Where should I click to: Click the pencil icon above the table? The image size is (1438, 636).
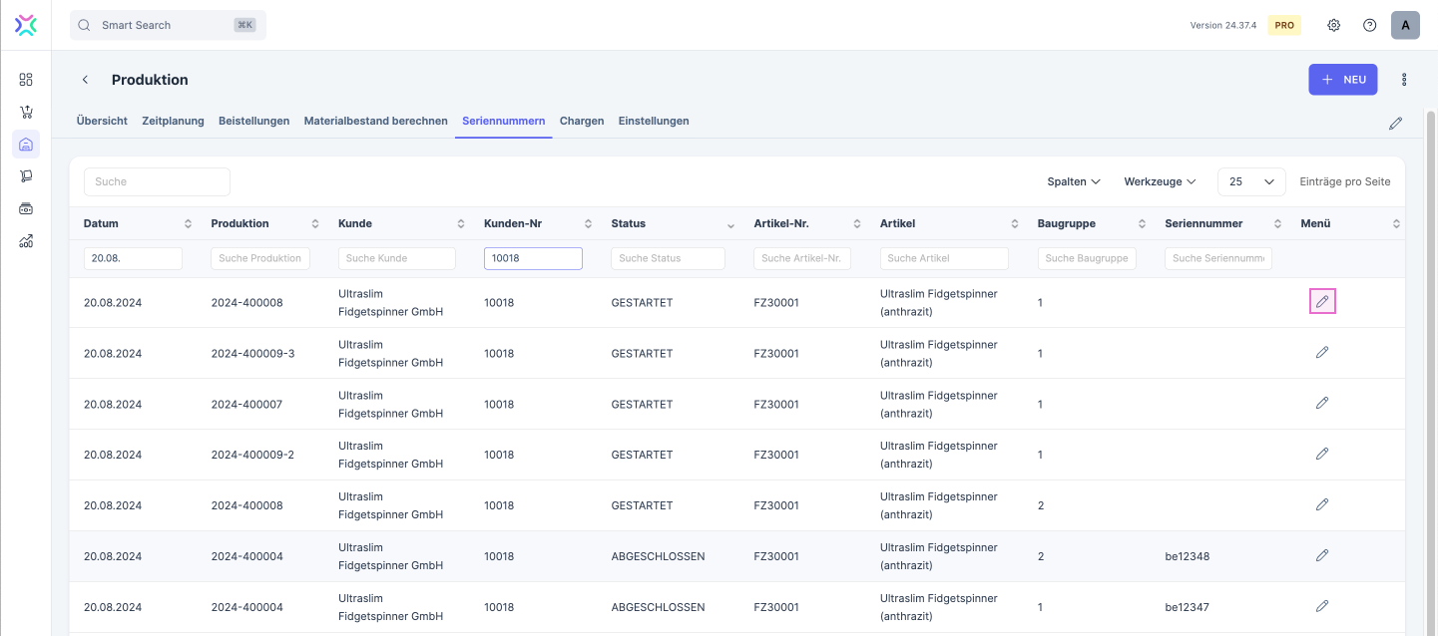pos(1395,124)
